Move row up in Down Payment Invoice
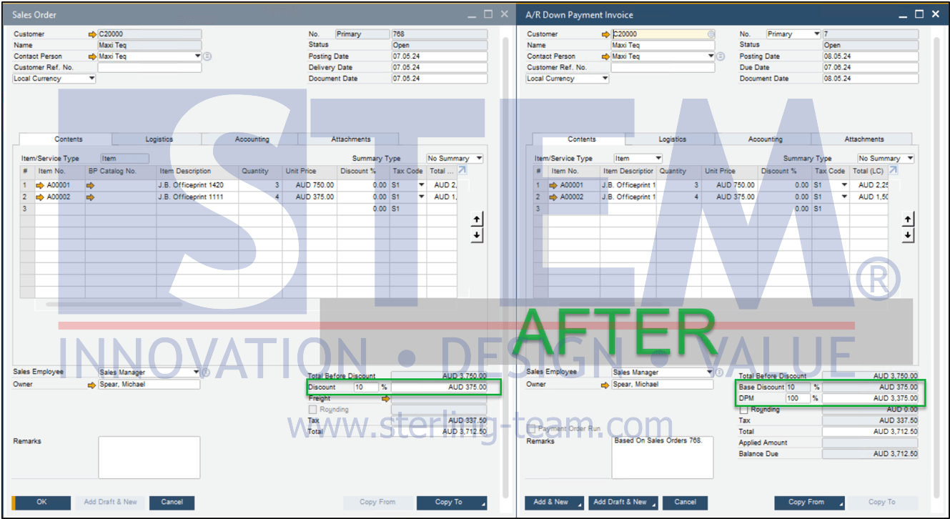950x519 pixels. click(x=908, y=219)
